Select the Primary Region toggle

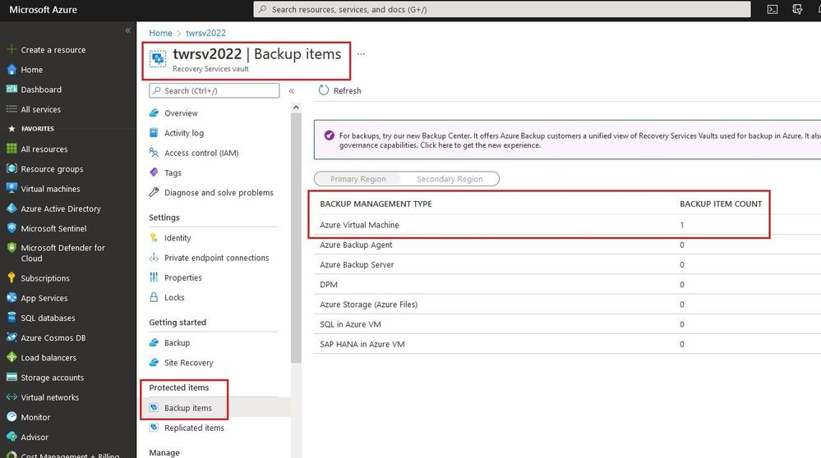[357, 179]
